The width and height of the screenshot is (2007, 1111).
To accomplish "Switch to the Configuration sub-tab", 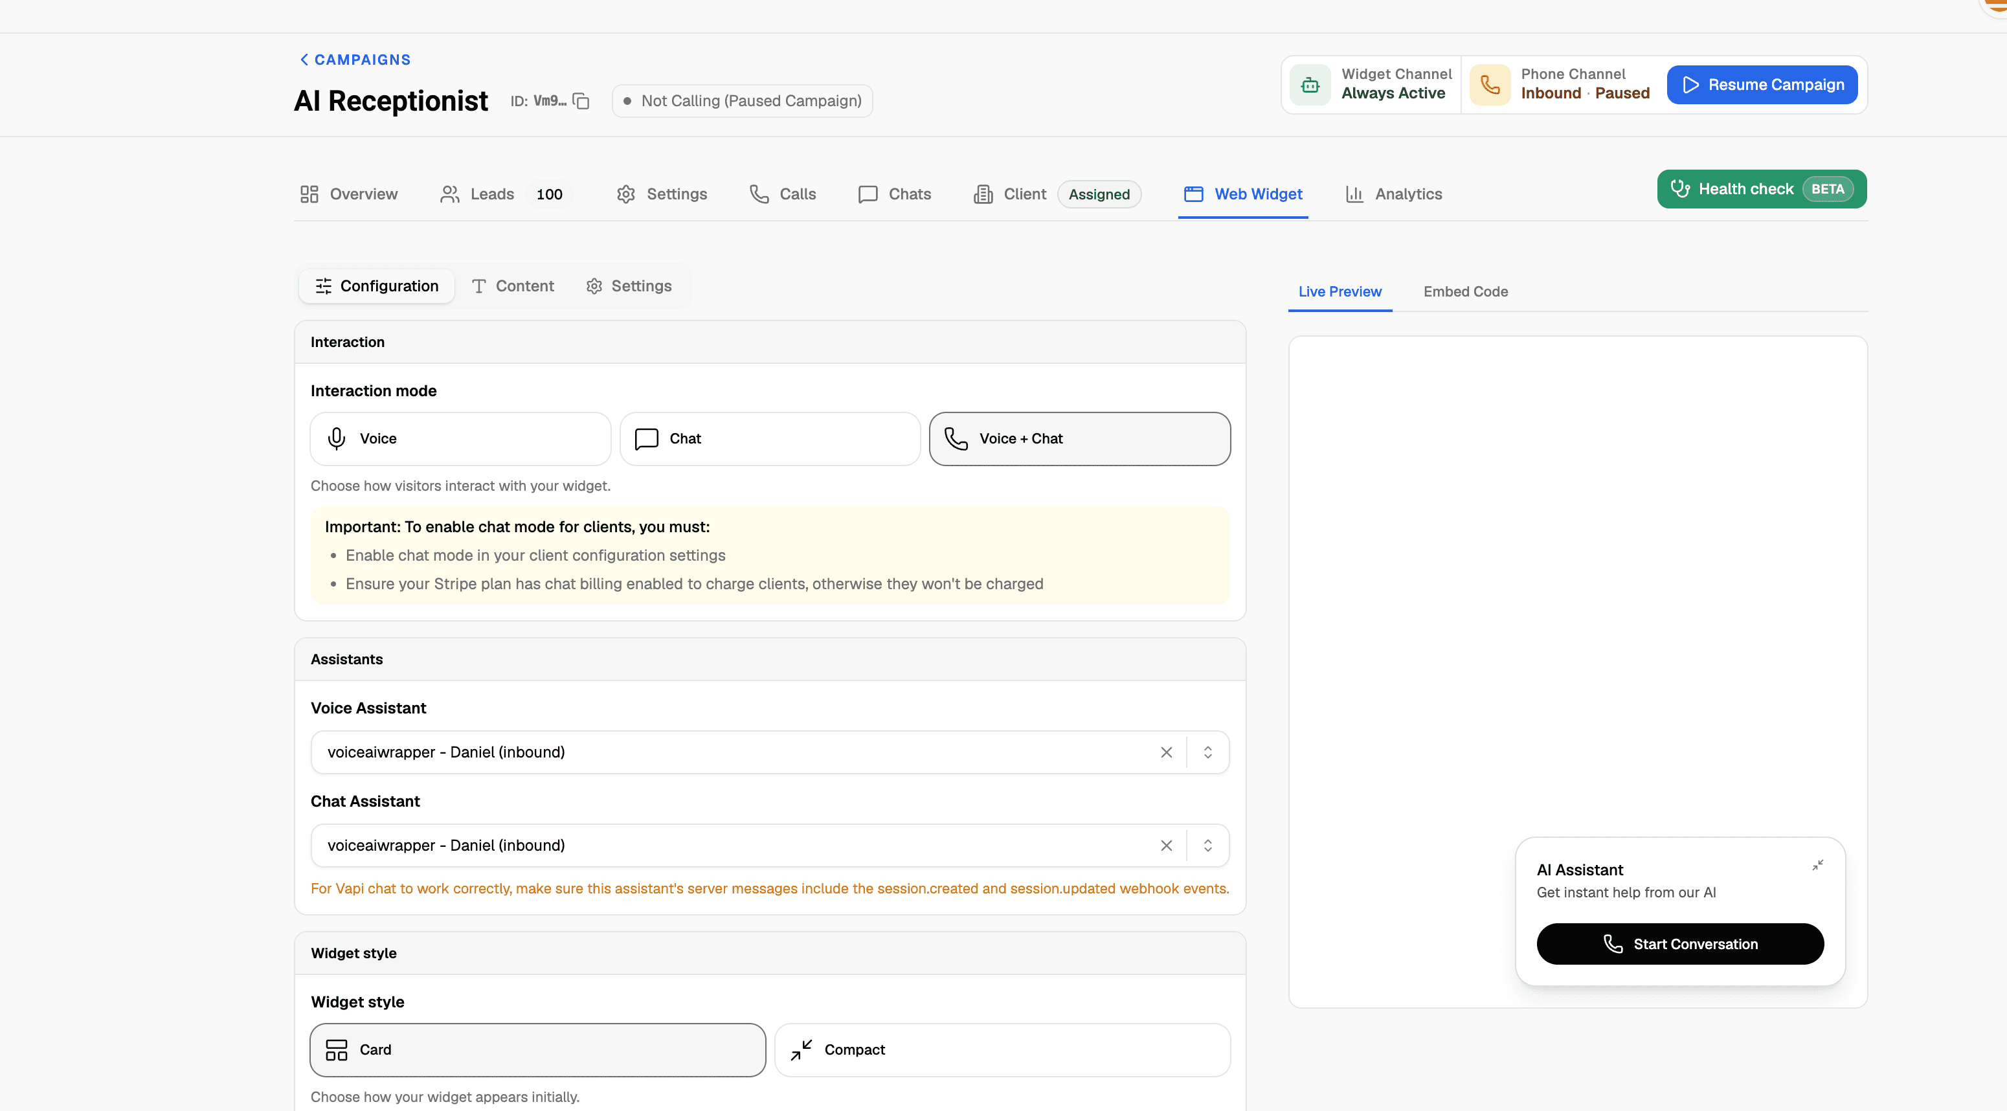I will (x=377, y=286).
